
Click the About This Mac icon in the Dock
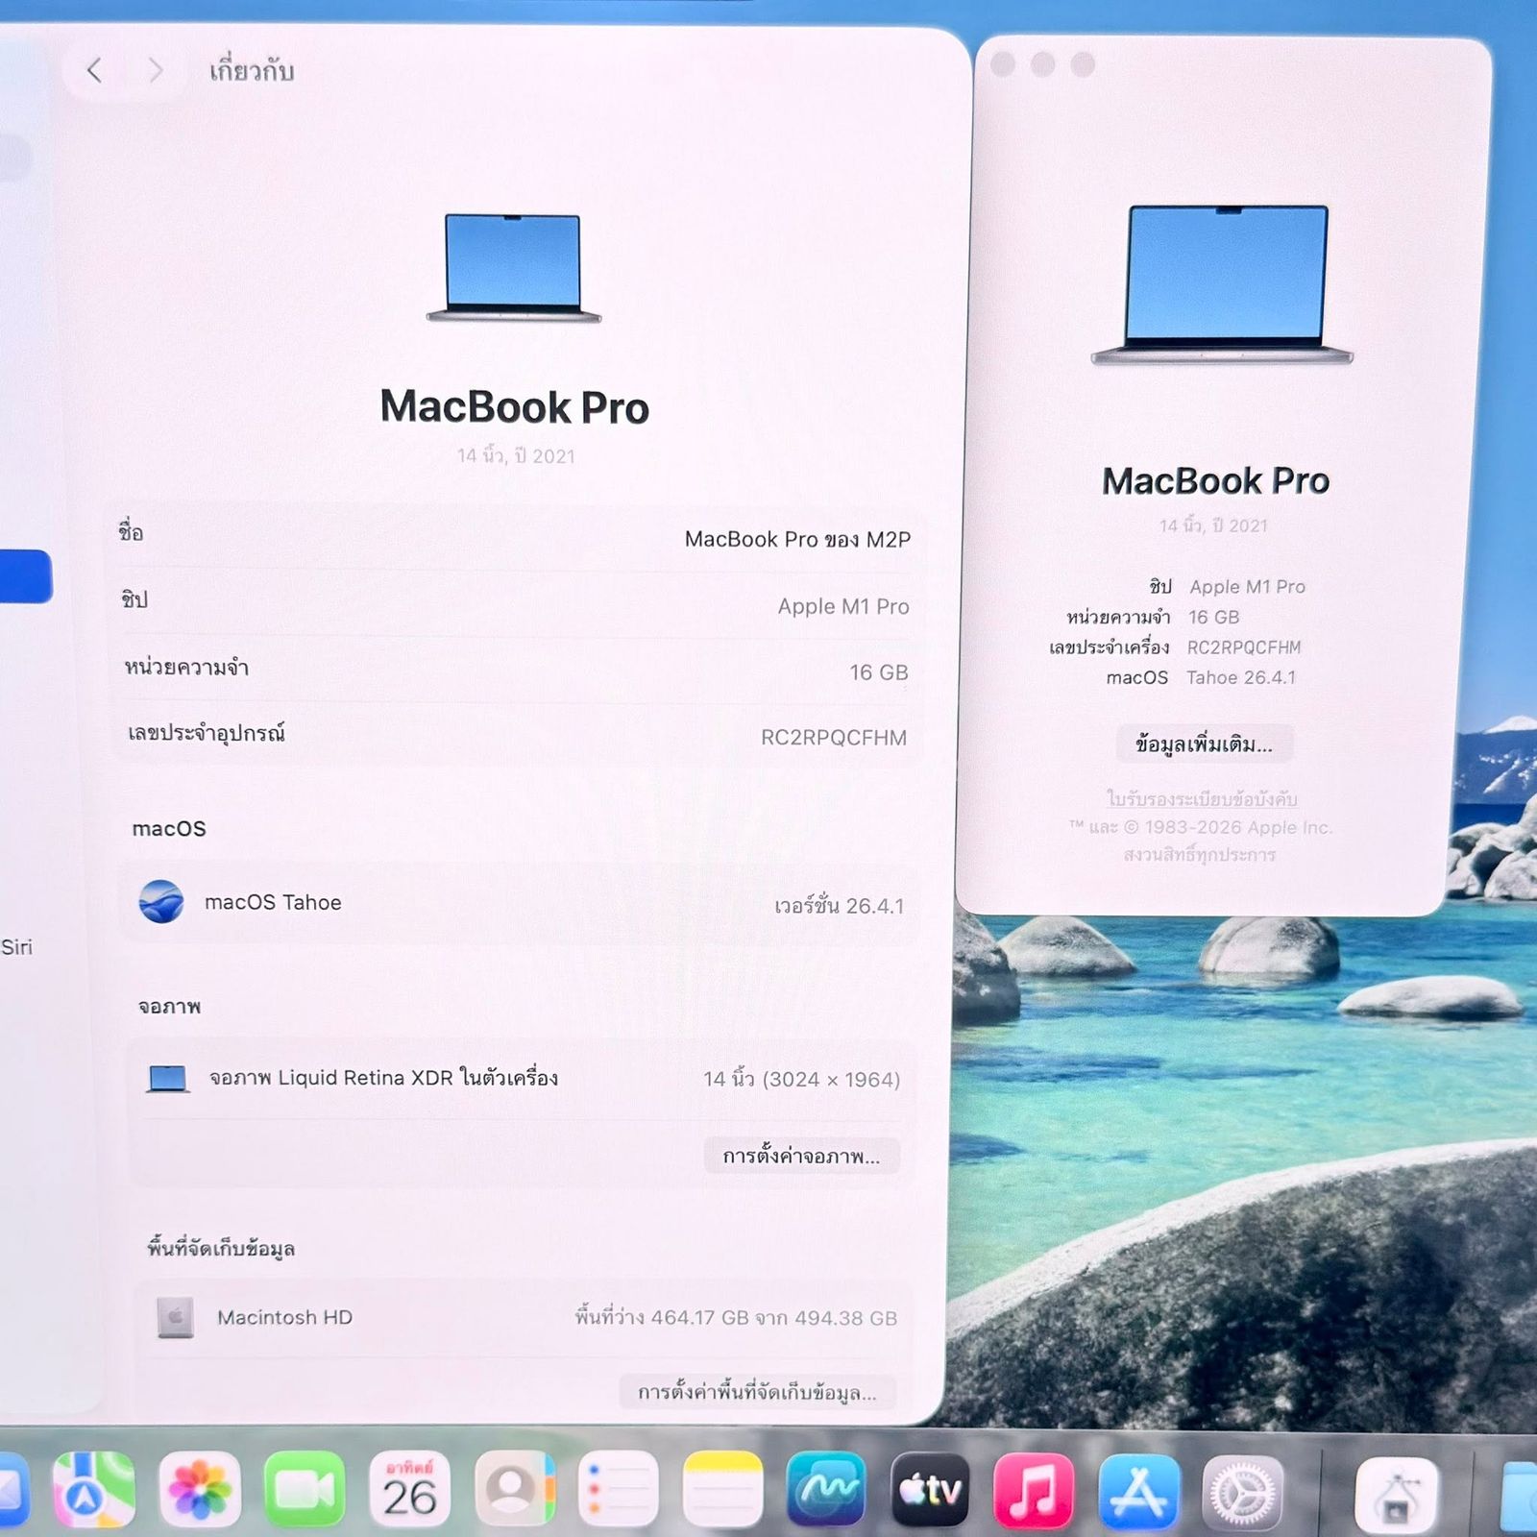click(1396, 1497)
